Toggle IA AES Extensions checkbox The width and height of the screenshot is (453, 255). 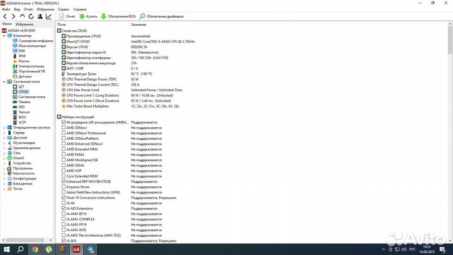(x=64, y=208)
